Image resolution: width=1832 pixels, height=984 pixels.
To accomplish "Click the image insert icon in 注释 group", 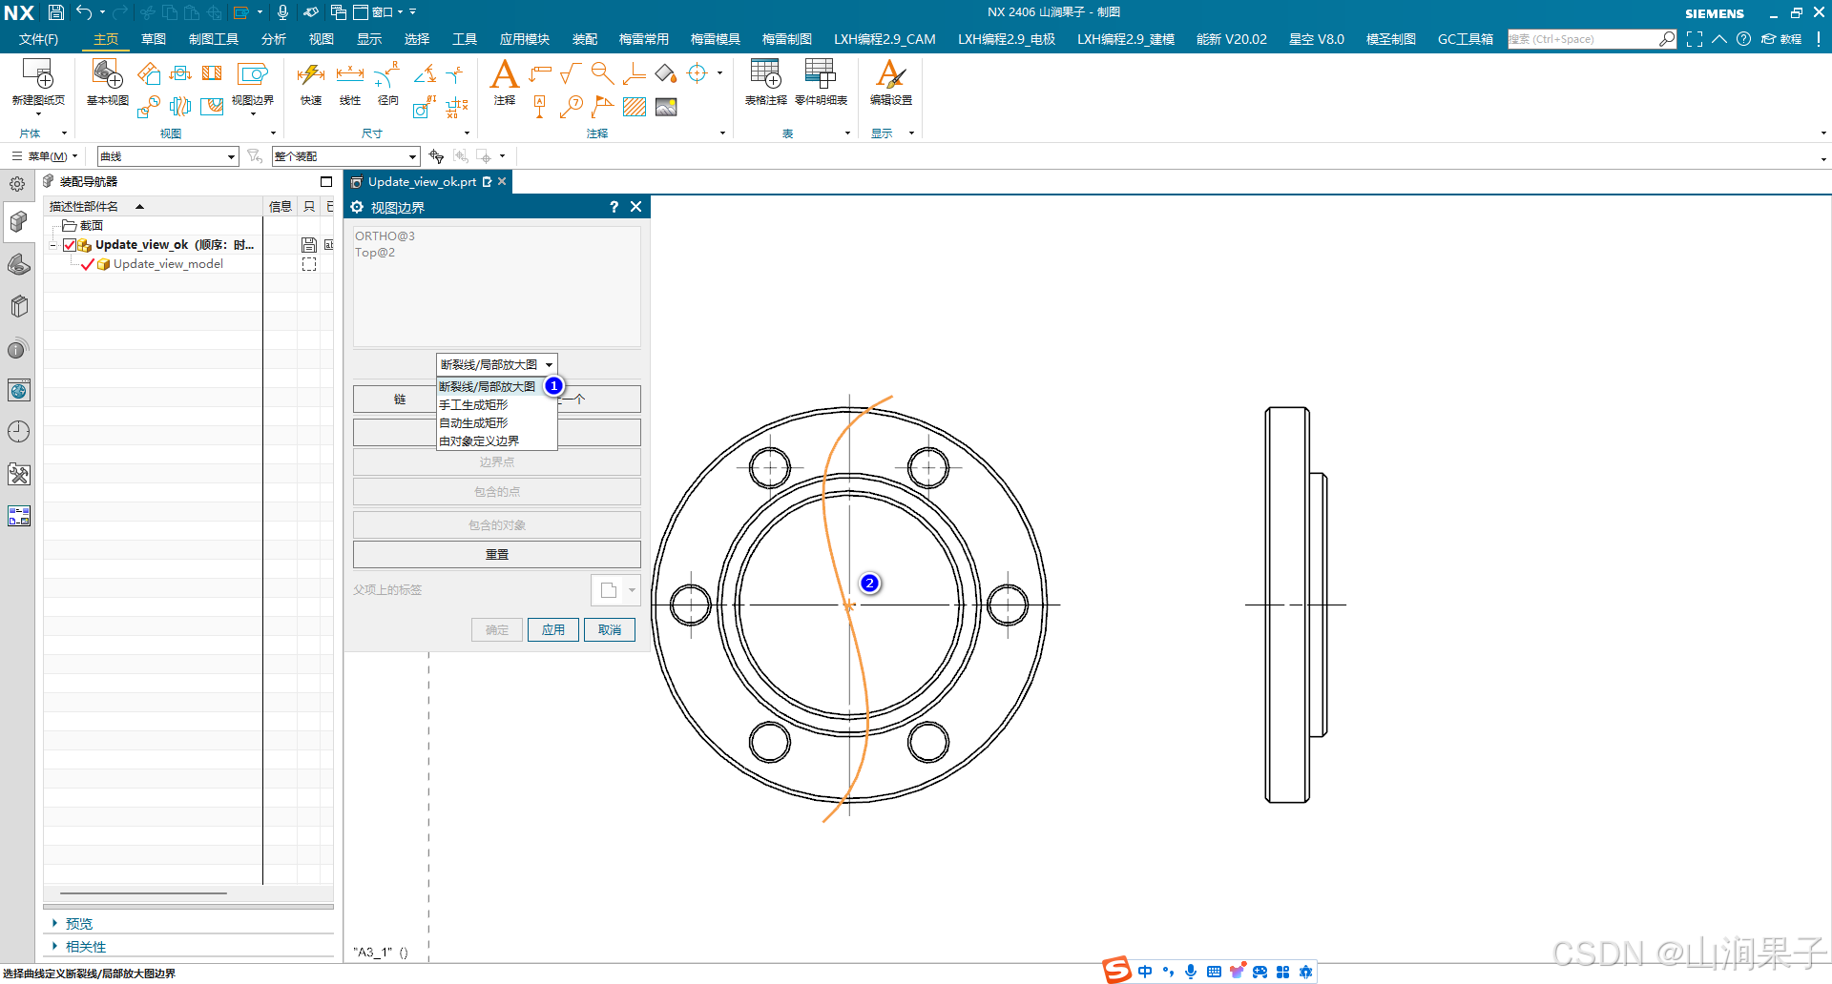I will (x=666, y=107).
